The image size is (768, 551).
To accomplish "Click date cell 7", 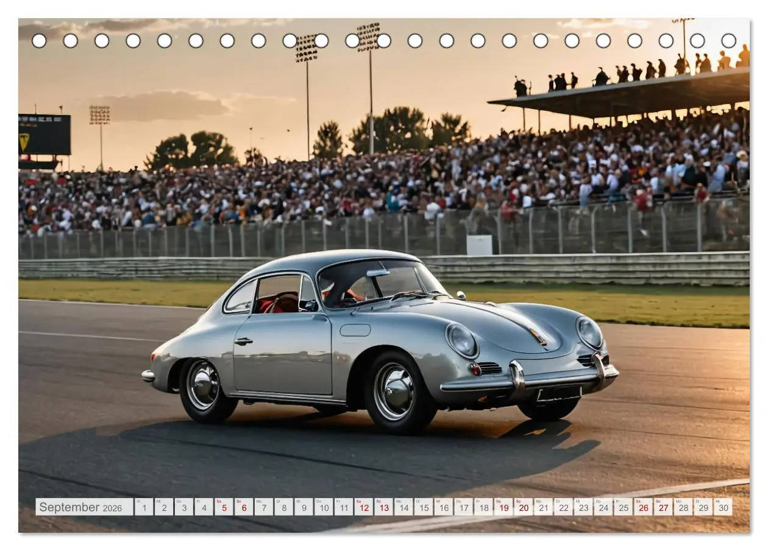I will 264,507.
